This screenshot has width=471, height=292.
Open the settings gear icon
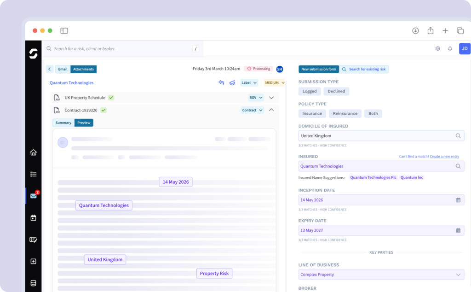click(437, 49)
